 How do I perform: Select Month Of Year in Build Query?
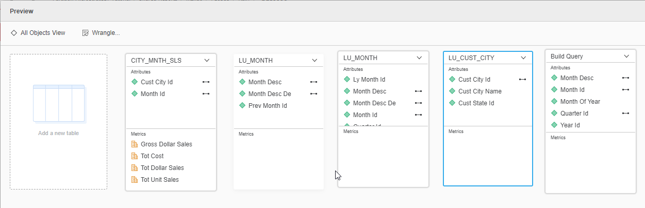(x=580, y=102)
